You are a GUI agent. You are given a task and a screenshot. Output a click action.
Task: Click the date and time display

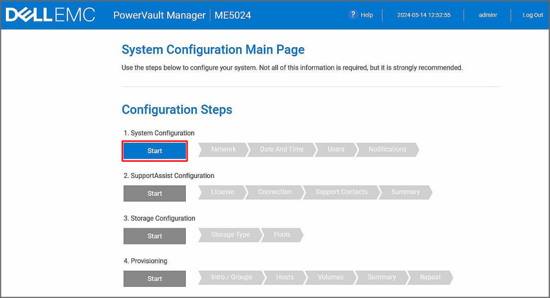[423, 15]
